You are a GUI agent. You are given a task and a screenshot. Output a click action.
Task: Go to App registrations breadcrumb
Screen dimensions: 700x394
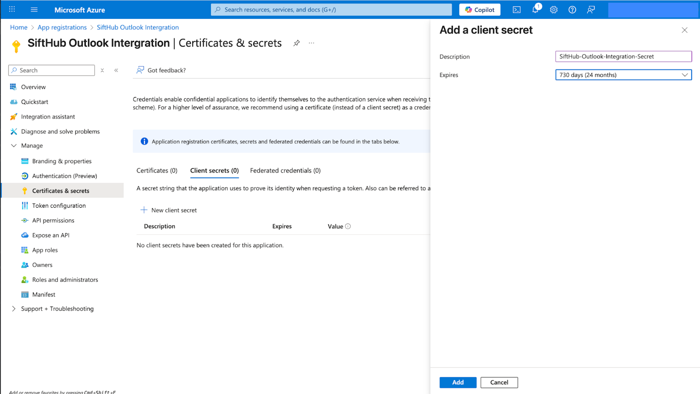coord(62,27)
